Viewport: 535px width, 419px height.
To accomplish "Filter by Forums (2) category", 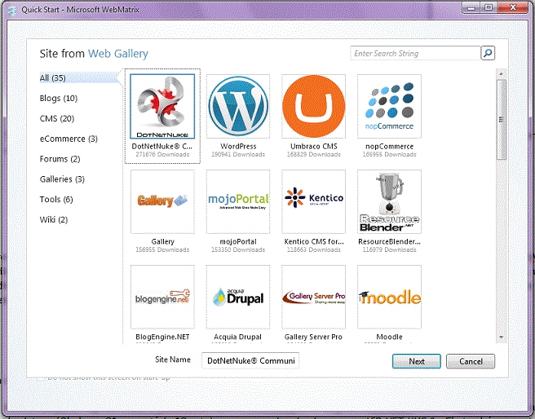I will tap(60, 159).
